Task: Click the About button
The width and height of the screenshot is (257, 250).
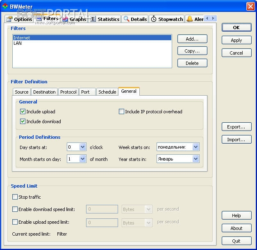Action: click(237, 228)
